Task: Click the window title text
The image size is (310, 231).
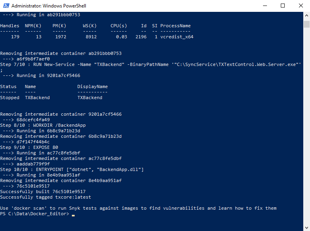Action: (x=49, y=6)
